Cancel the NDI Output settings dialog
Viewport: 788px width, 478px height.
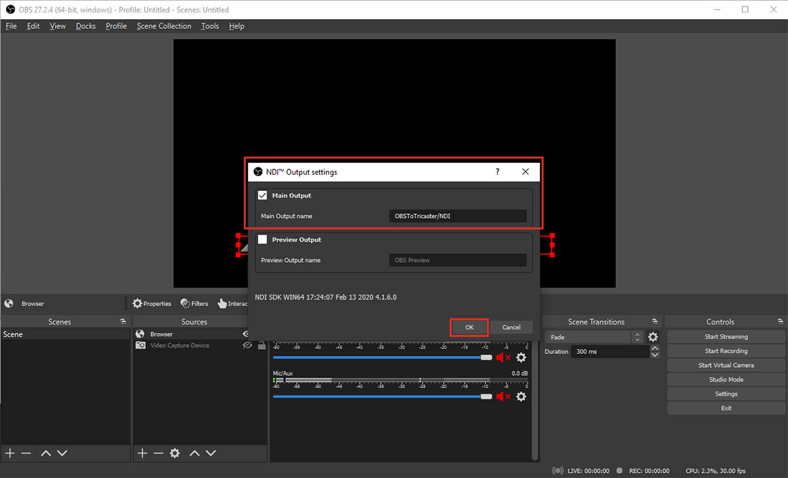512,327
